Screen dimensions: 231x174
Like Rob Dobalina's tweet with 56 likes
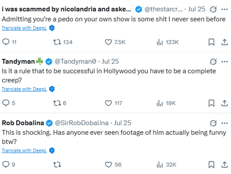coord(108,165)
